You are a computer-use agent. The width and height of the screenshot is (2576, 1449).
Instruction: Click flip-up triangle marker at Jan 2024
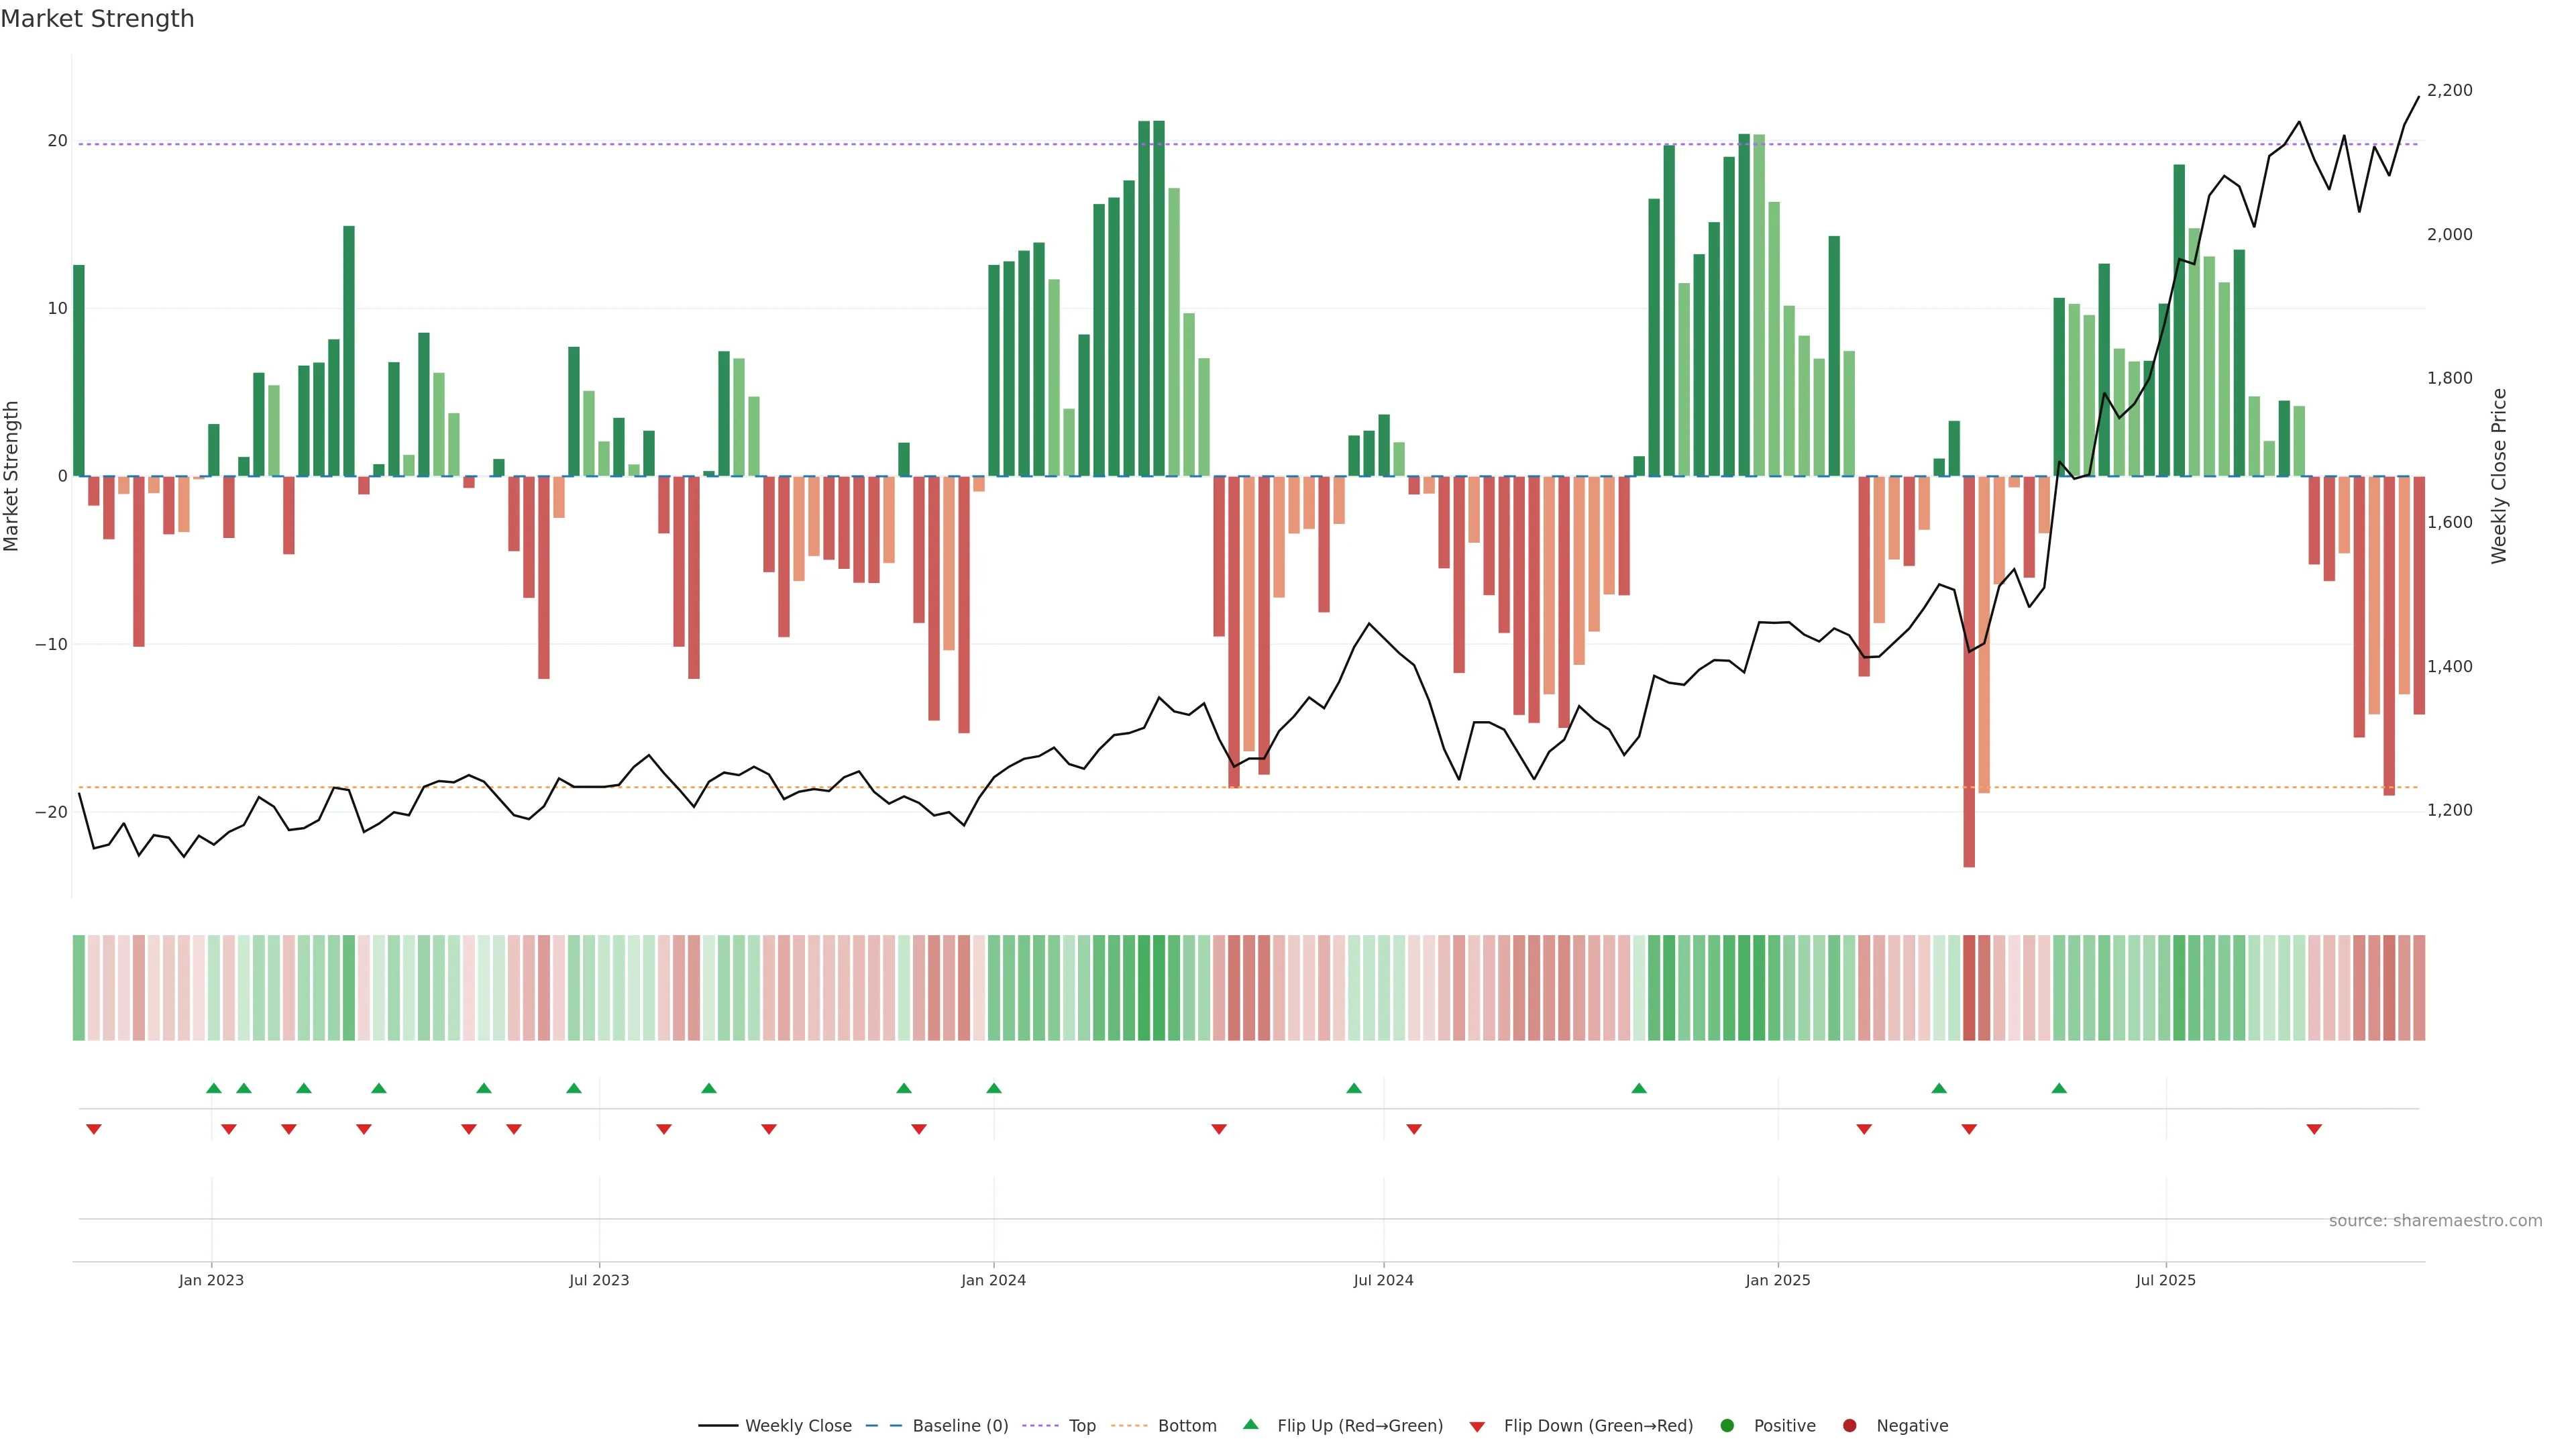point(993,1088)
